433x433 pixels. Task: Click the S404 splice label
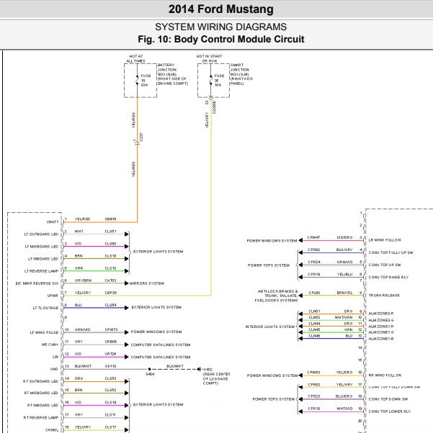pyautogui.click(x=150, y=374)
